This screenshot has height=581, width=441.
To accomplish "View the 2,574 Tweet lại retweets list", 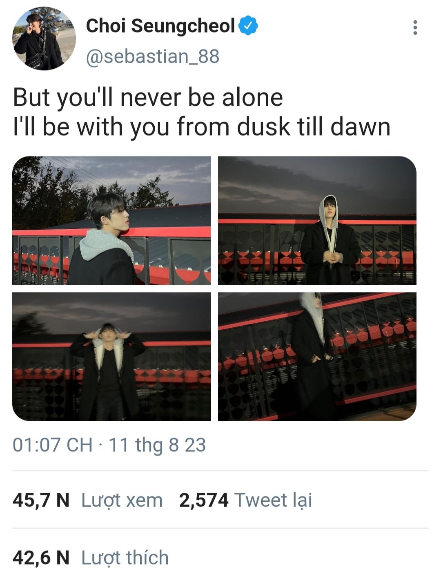I will coord(245,500).
